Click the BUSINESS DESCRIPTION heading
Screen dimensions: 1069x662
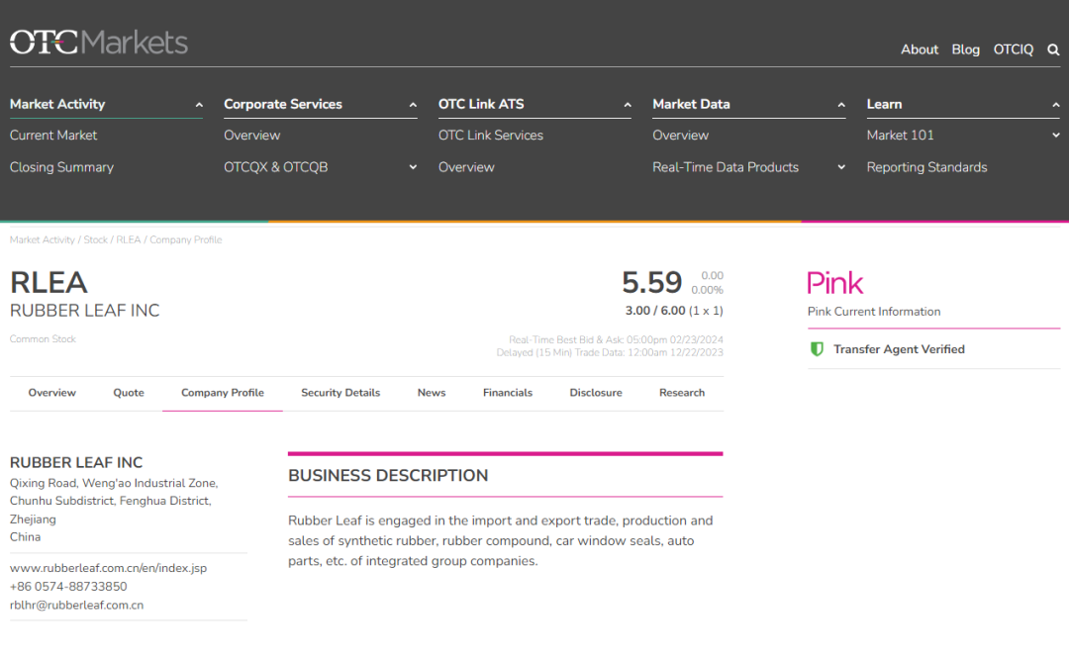tap(388, 475)
